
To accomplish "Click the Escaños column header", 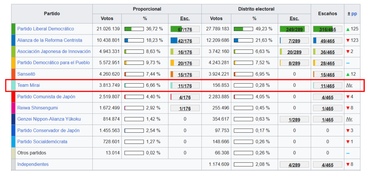I will [328, 14].
